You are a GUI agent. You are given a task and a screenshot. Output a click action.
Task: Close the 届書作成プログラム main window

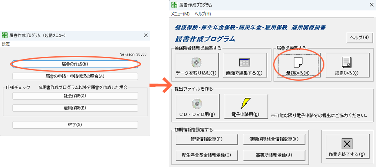pos(372,5)
